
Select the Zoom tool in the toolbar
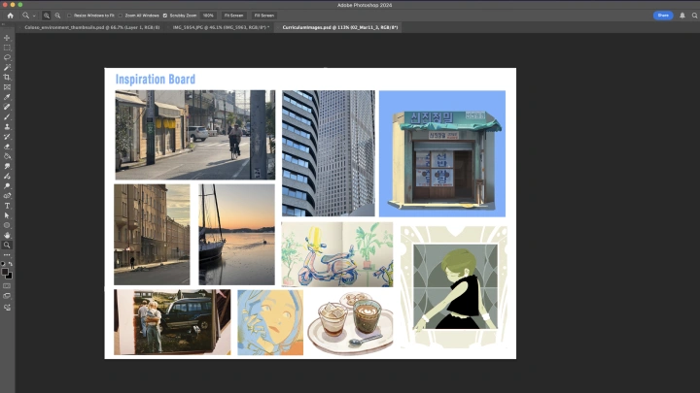(7, 246)
